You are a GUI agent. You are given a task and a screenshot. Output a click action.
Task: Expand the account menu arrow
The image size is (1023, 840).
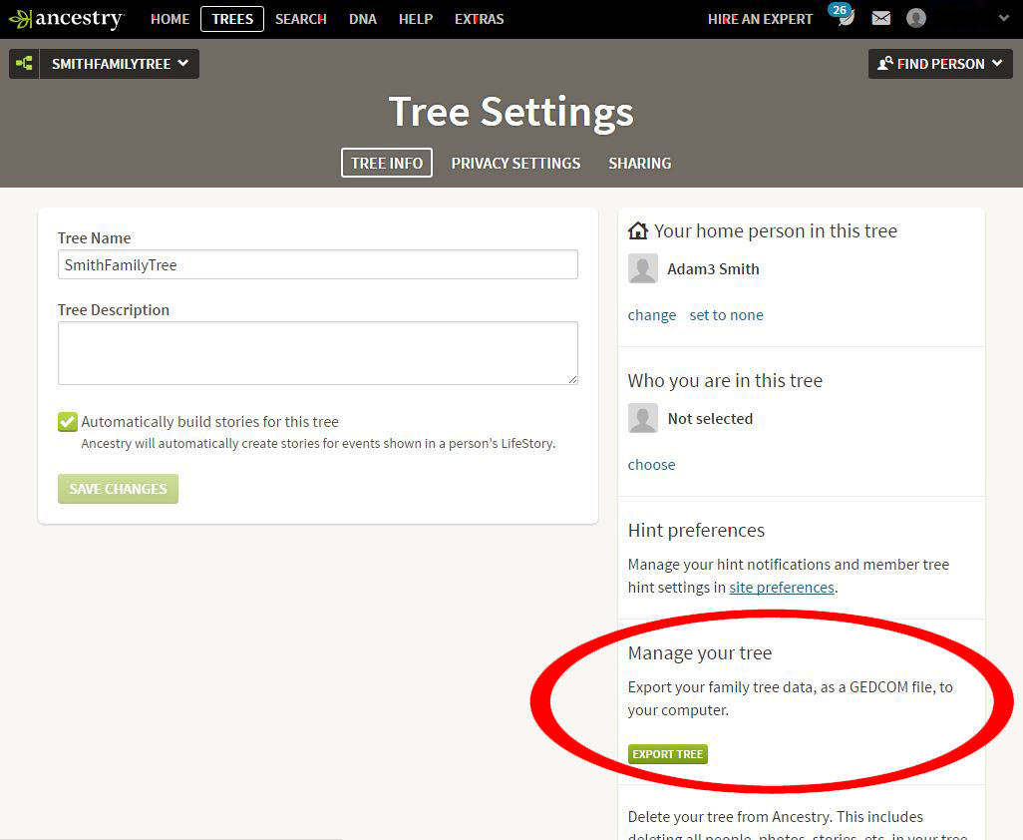[x=1003, y=18]
